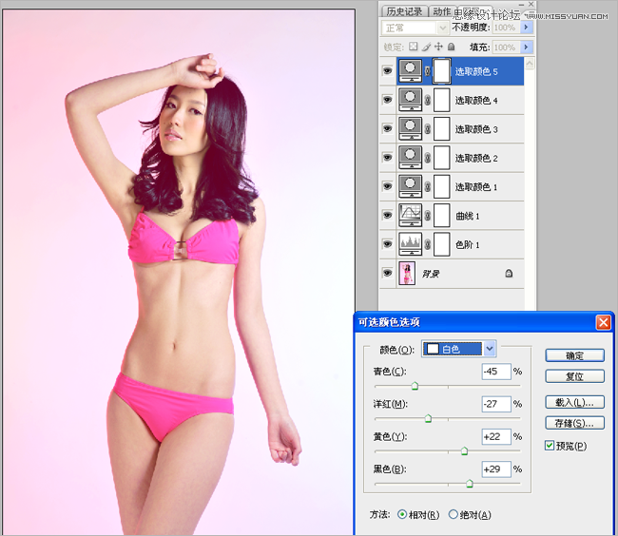Screen dimensions: 618x536
Task: Toggle lock position move icon
Action: click(x=438, y=47)
